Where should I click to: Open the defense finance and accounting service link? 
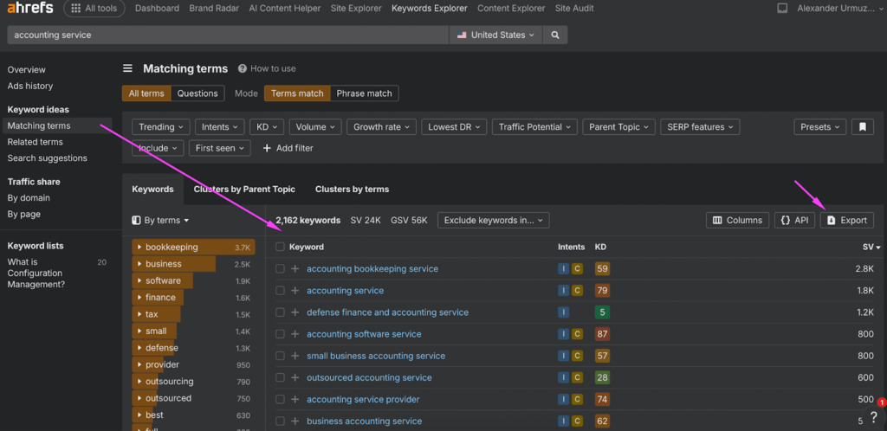click(387, 312)
